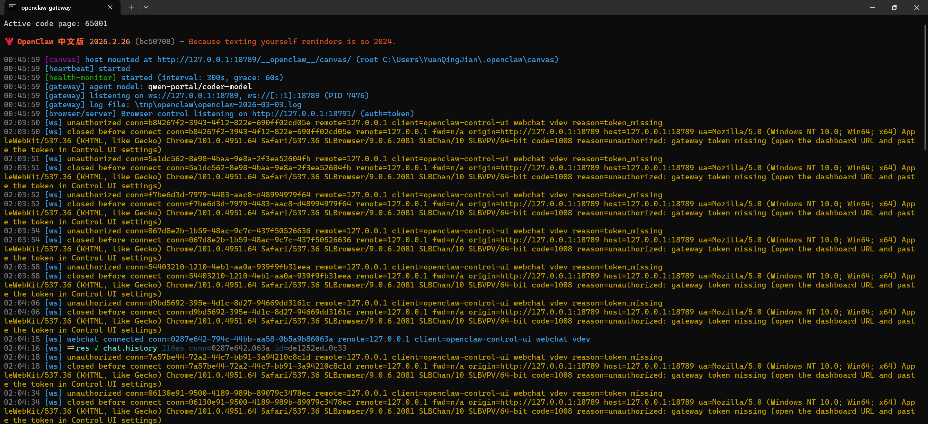Close the terminal window
Viewport: 928px width, 424px height.
click(x=916, y=7)
